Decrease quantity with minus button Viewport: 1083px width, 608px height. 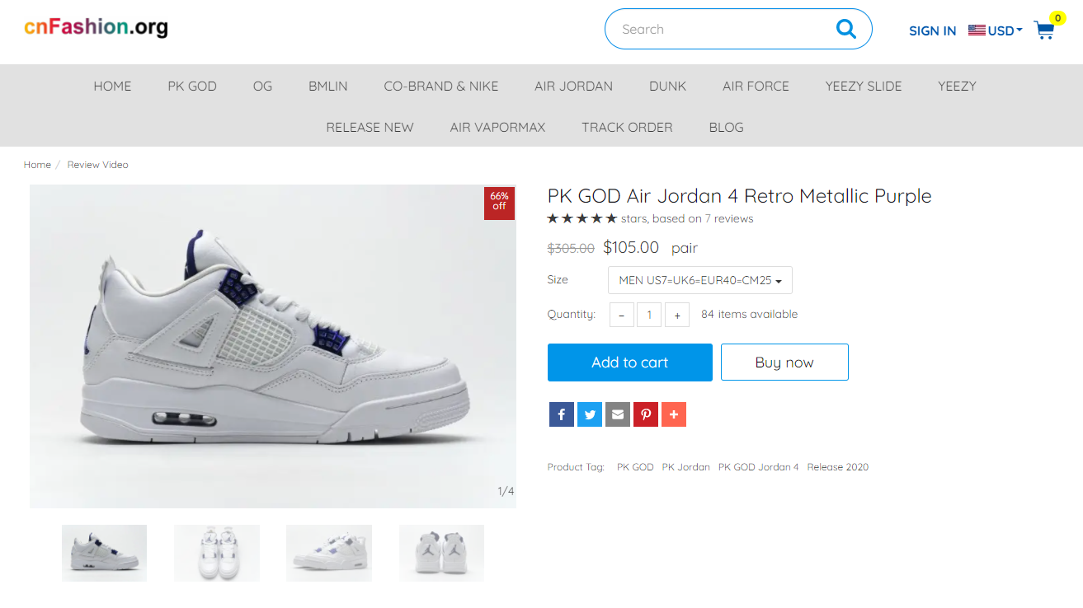(x=622, y=315)
